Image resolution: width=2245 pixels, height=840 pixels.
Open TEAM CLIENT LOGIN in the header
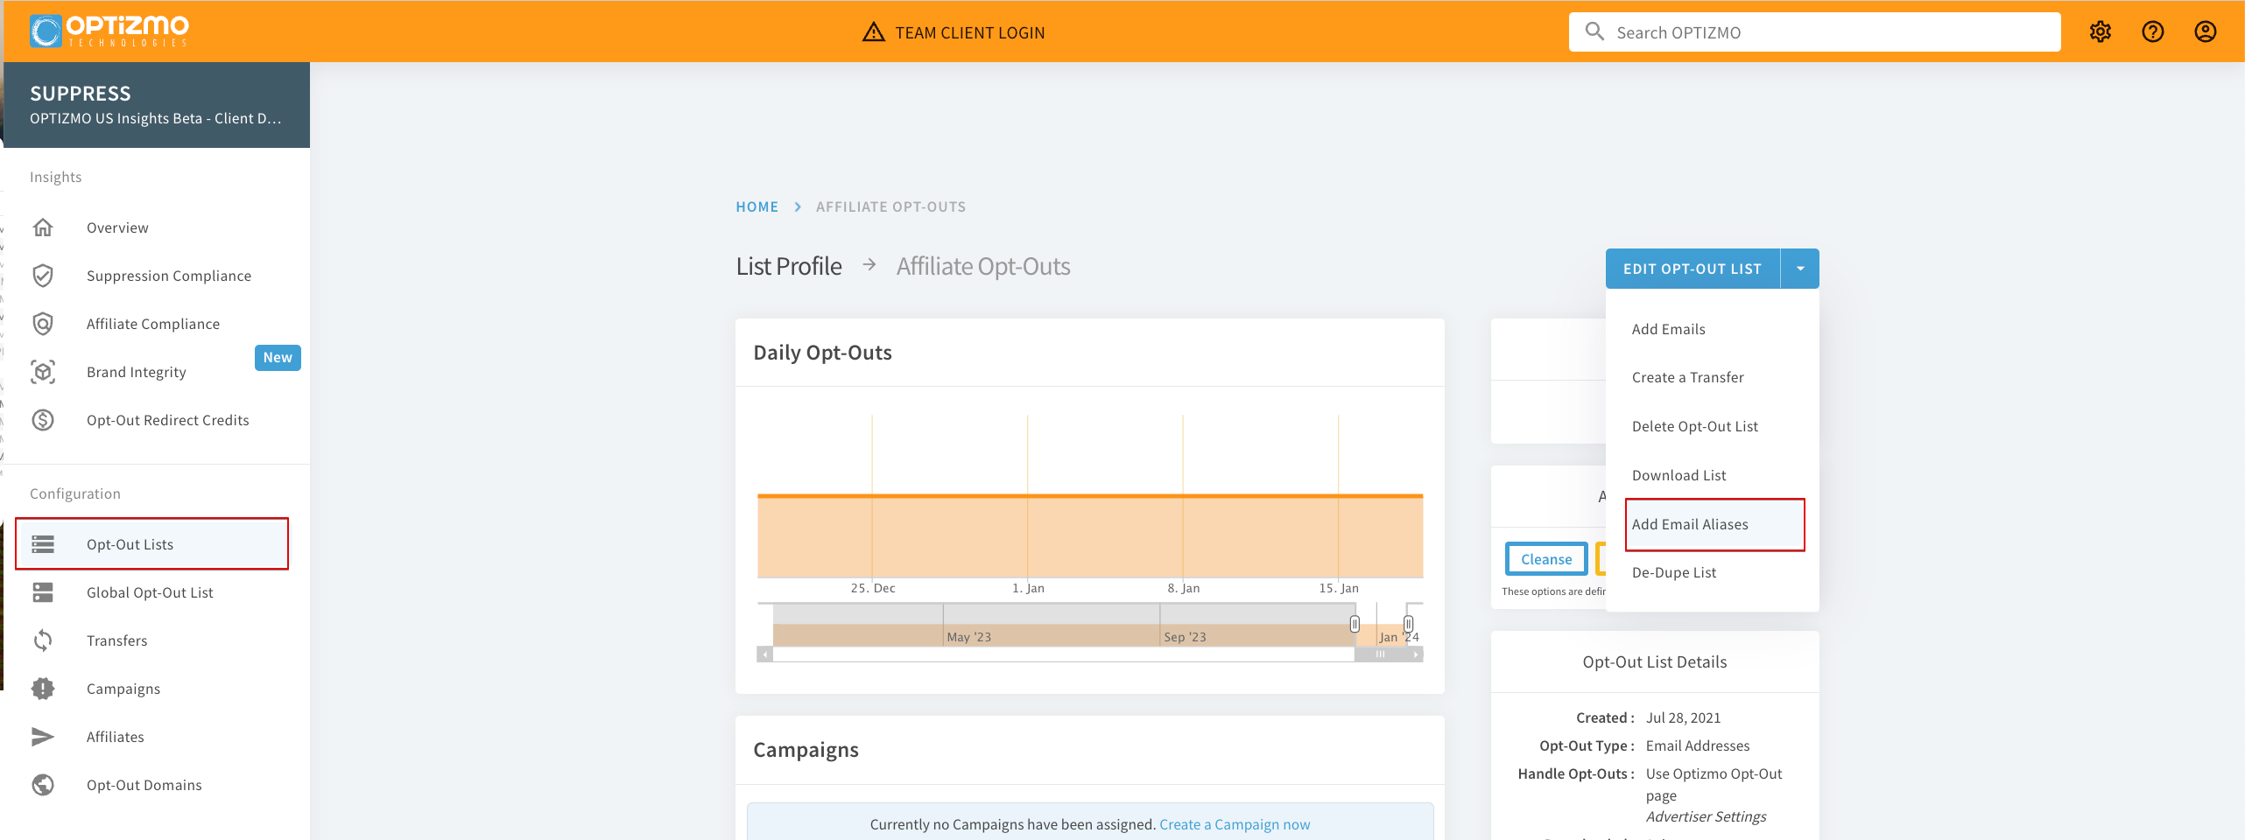[x=969, y=32]
